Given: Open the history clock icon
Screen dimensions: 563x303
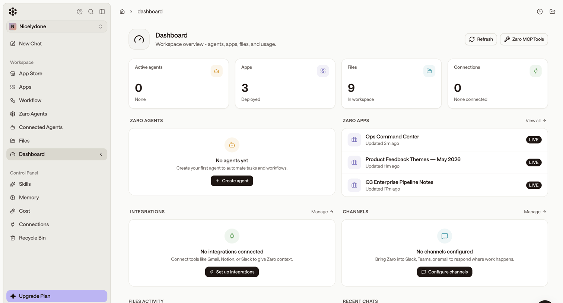Looking at the screenshot, I should (x=540, y=12).
